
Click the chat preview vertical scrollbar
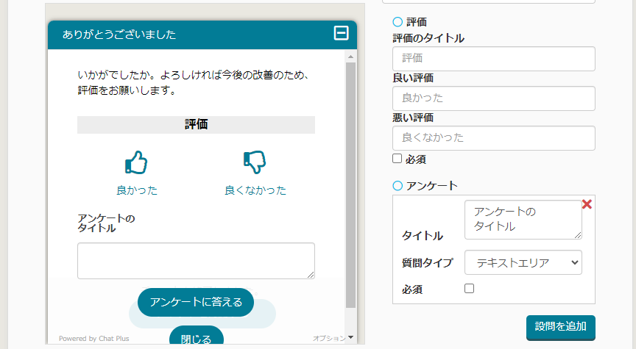(x=350, y=184)
